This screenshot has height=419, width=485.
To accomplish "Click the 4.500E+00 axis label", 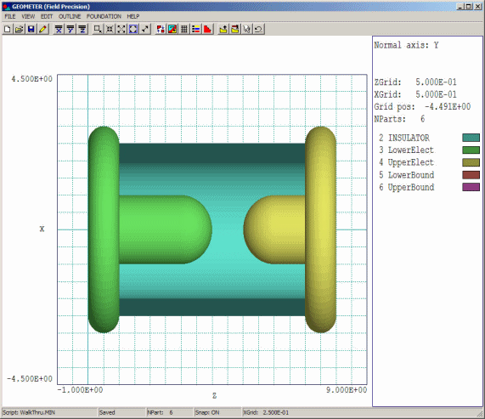I will [x=32, y=79].
